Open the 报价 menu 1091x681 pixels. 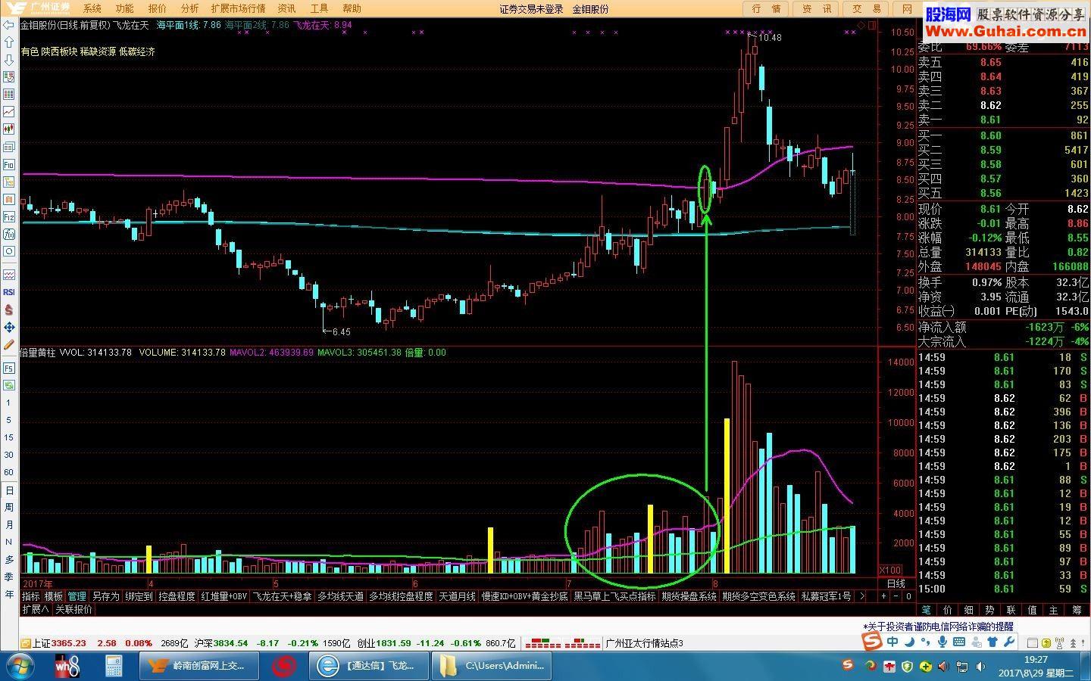click(158, 8)
